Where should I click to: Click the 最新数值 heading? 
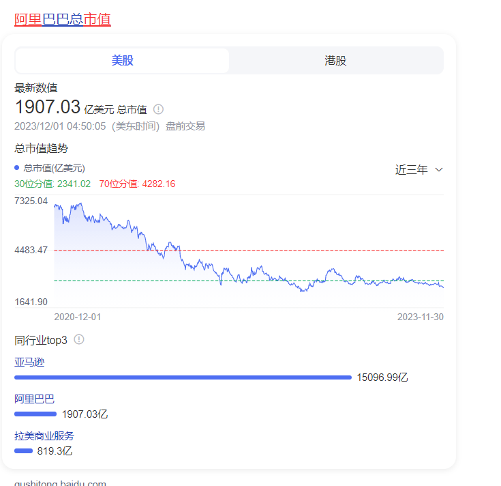tap(35, 88)
